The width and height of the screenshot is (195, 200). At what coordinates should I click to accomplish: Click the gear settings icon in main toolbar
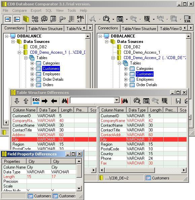pos(44,19)
